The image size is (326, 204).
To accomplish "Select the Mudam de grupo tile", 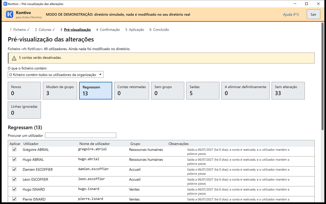I will pos(60,91).
